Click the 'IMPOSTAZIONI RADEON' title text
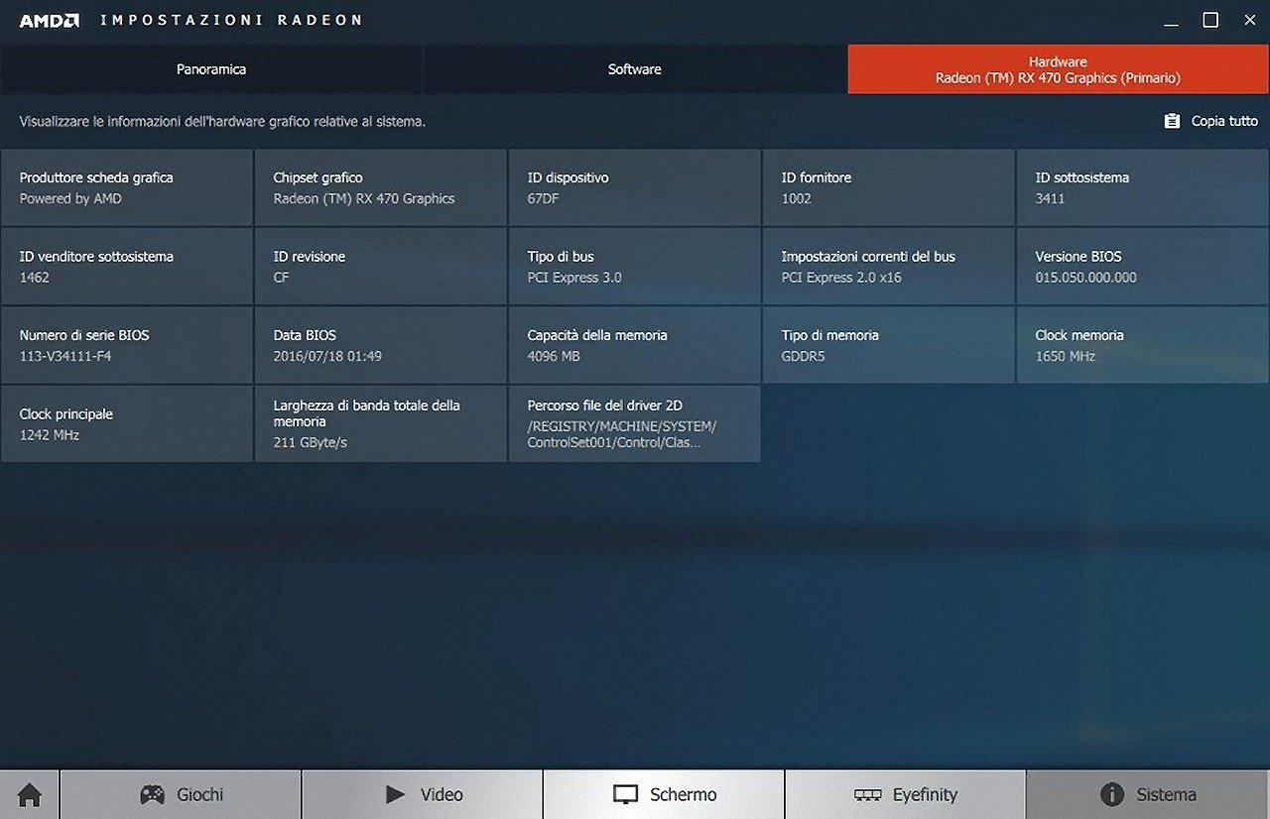Viewport: 1270px width, 819px height. click(x=231, y=20)
